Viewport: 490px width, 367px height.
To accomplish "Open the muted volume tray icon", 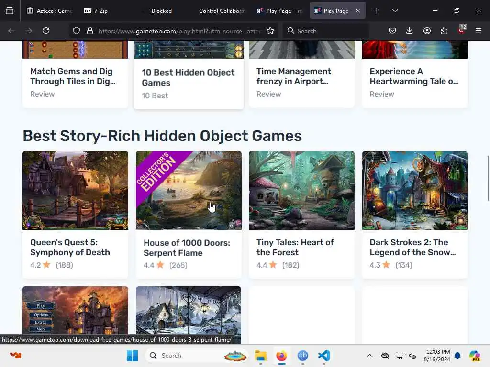I will click(x=412, y=356).
